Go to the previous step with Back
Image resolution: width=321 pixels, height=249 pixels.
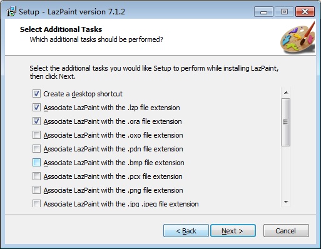click(186, 231)
